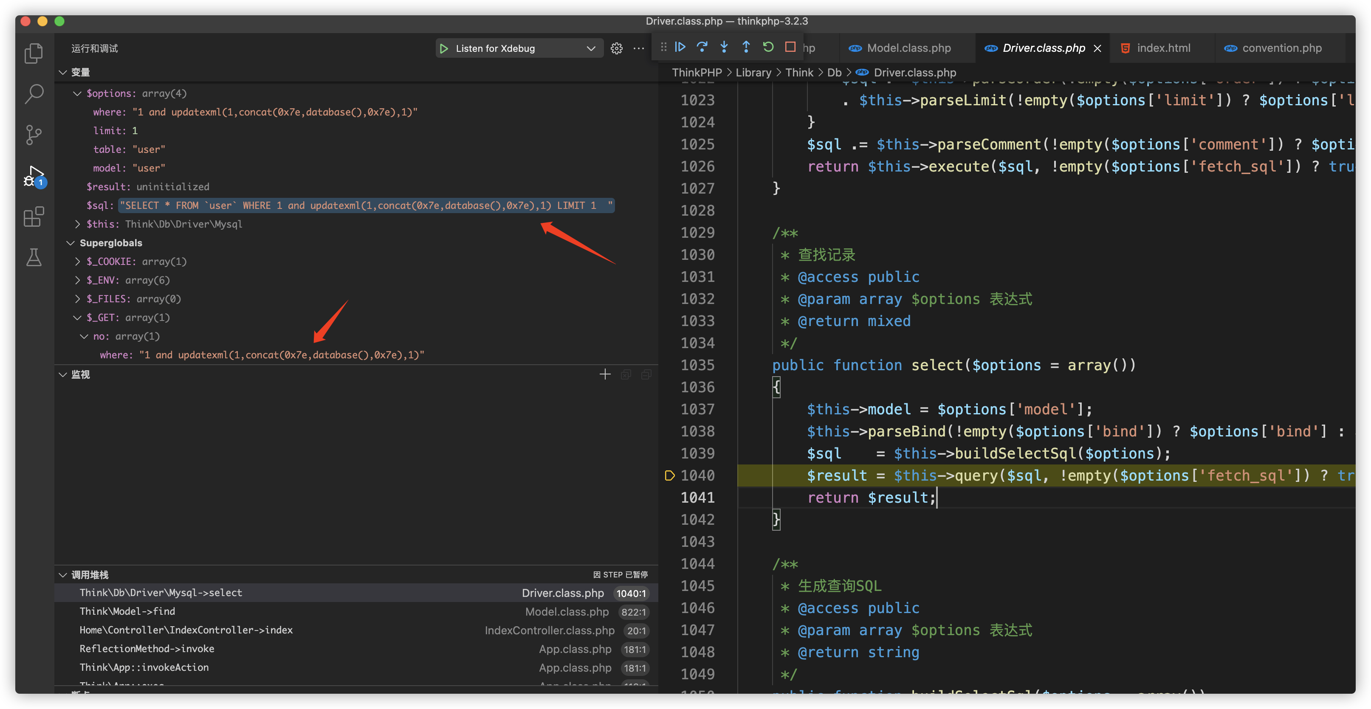Open the Testing flask icon view
Viewport: 1371px width, 709px height.
(x=34, y=257)
